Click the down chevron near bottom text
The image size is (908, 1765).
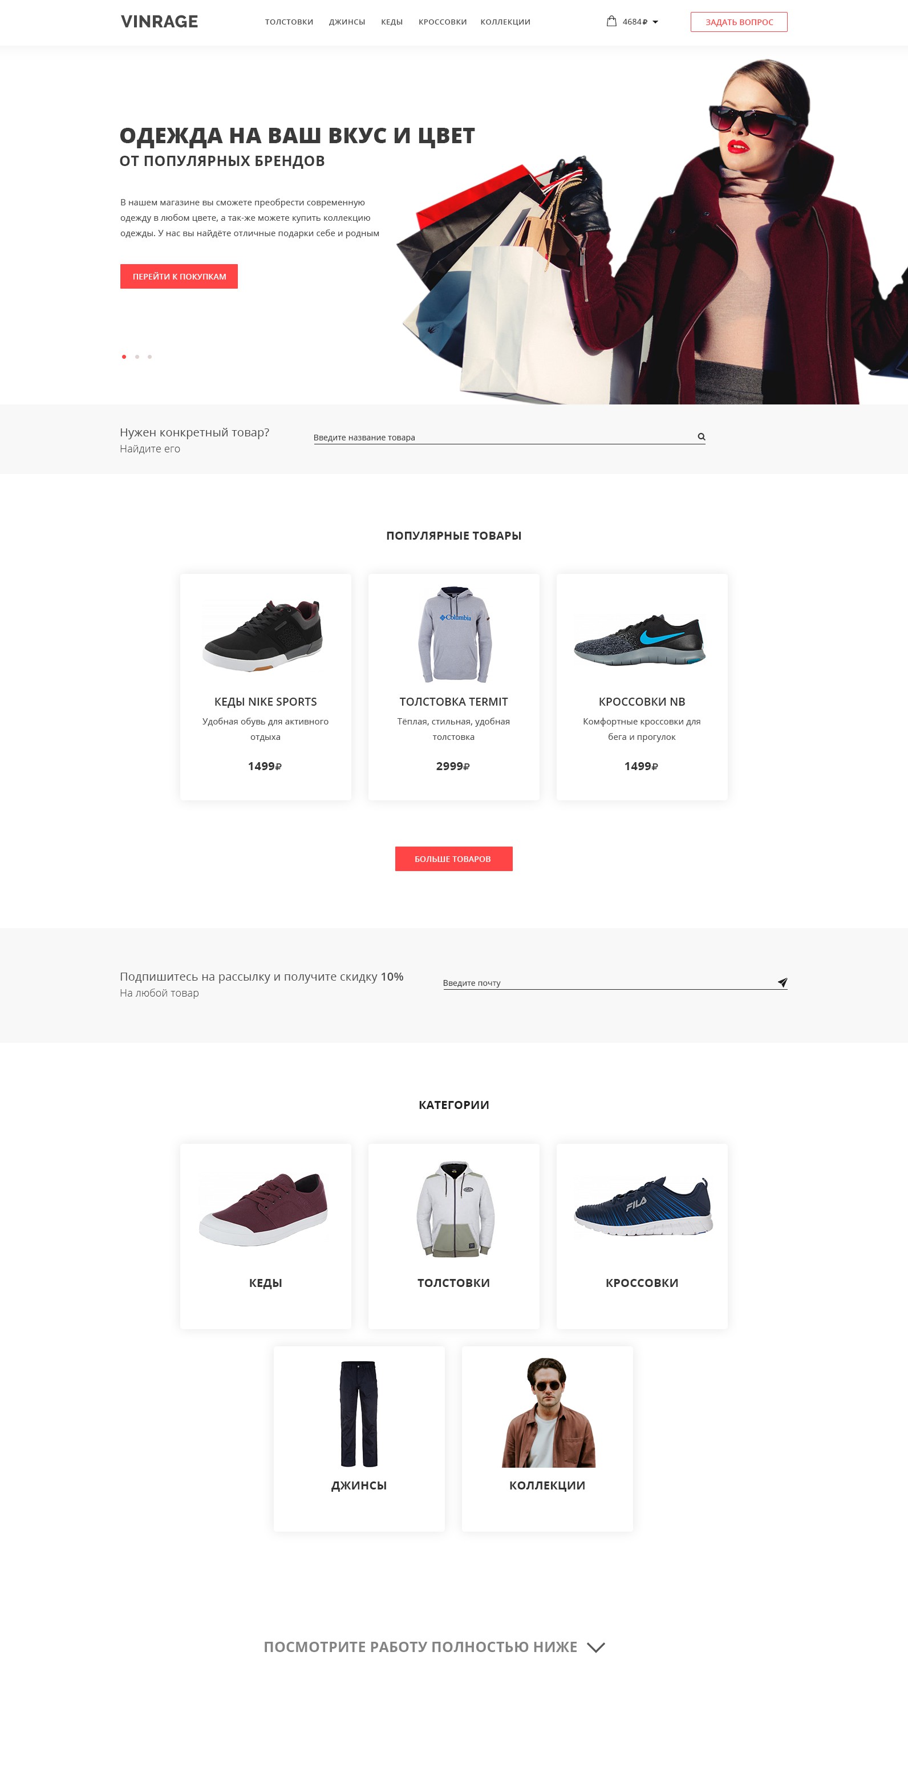coord(595,1647)
